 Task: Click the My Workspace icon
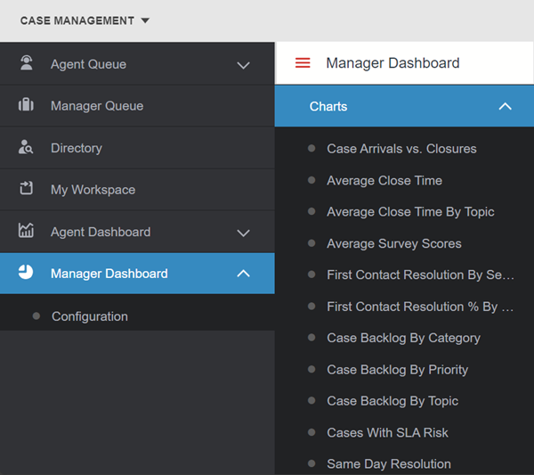click(26, 188)
